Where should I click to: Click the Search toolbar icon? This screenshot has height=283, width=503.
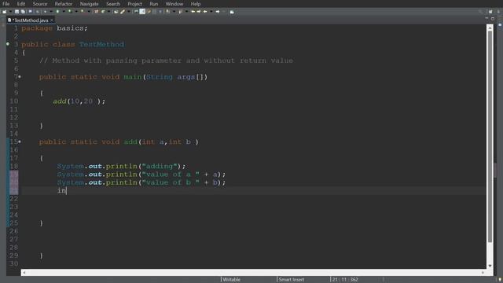coord(123,12)
